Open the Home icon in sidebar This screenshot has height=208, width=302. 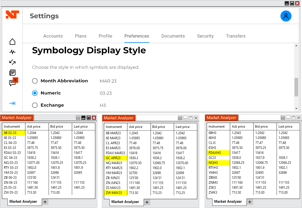pos(12,42)
